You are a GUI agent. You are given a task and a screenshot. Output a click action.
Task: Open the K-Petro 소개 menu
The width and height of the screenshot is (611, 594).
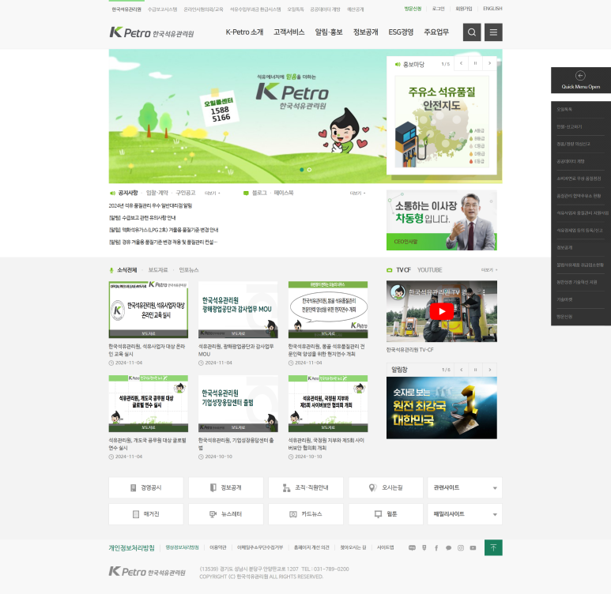click(x=245, y=32)
